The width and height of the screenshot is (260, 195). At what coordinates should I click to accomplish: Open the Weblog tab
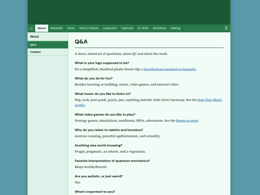pyautogui.click(x=175, y=28)
